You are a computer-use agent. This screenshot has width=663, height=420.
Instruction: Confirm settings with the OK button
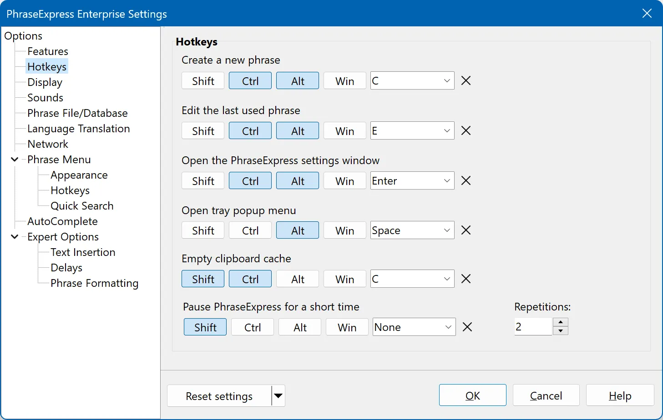click(472, 395)
